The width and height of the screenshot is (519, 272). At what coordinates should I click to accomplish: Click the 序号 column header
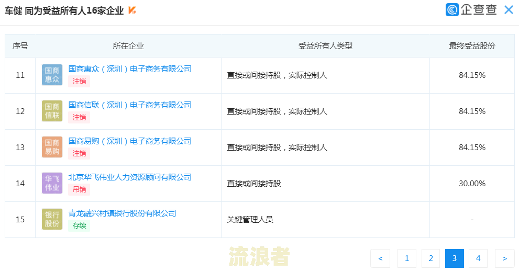point(20,46)
